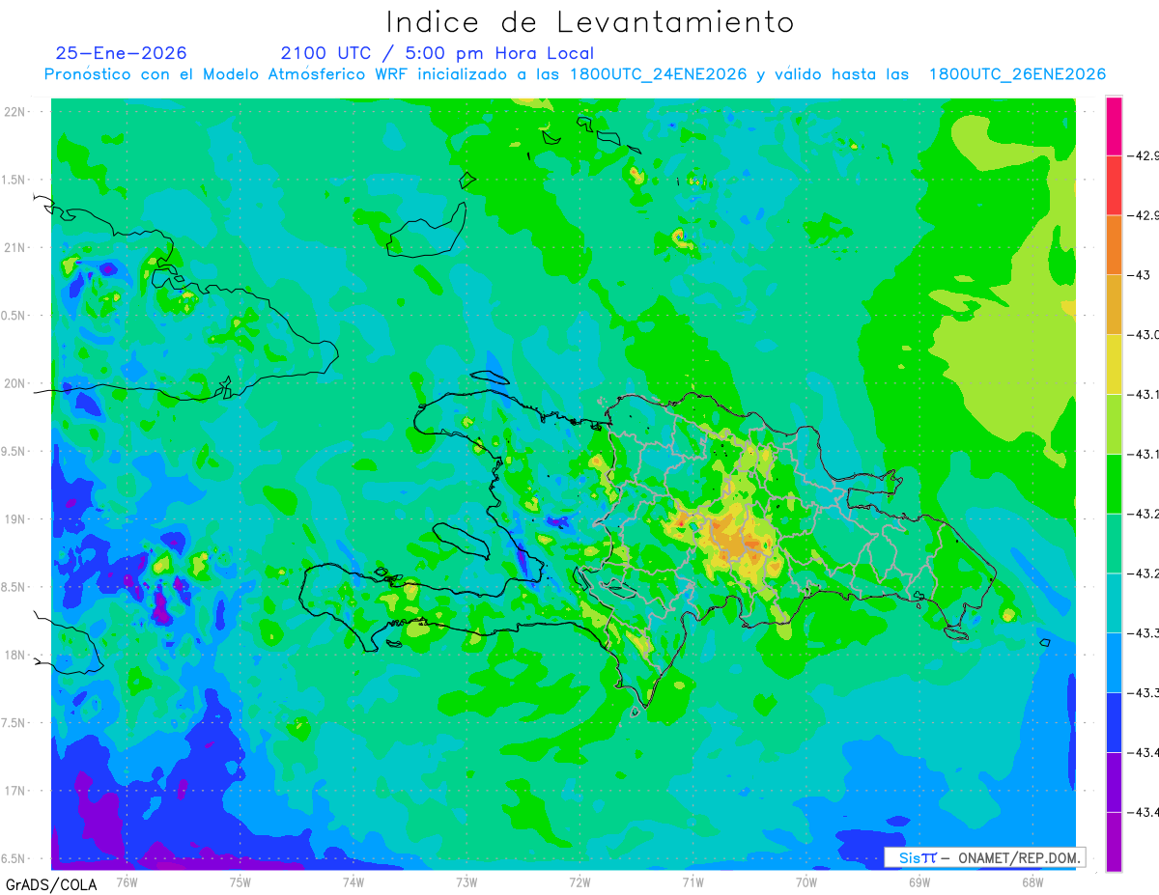Click the "22N" latitude label

tap(14, 112)
